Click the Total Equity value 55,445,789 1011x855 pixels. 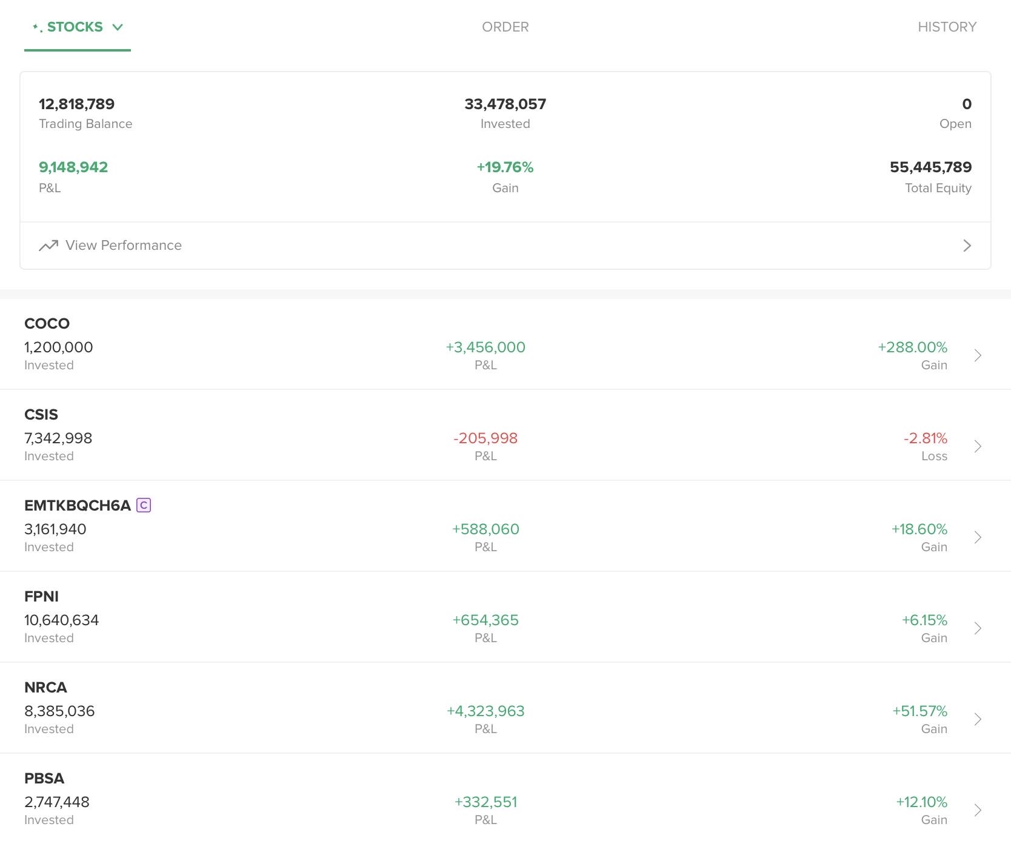[930, 167]
